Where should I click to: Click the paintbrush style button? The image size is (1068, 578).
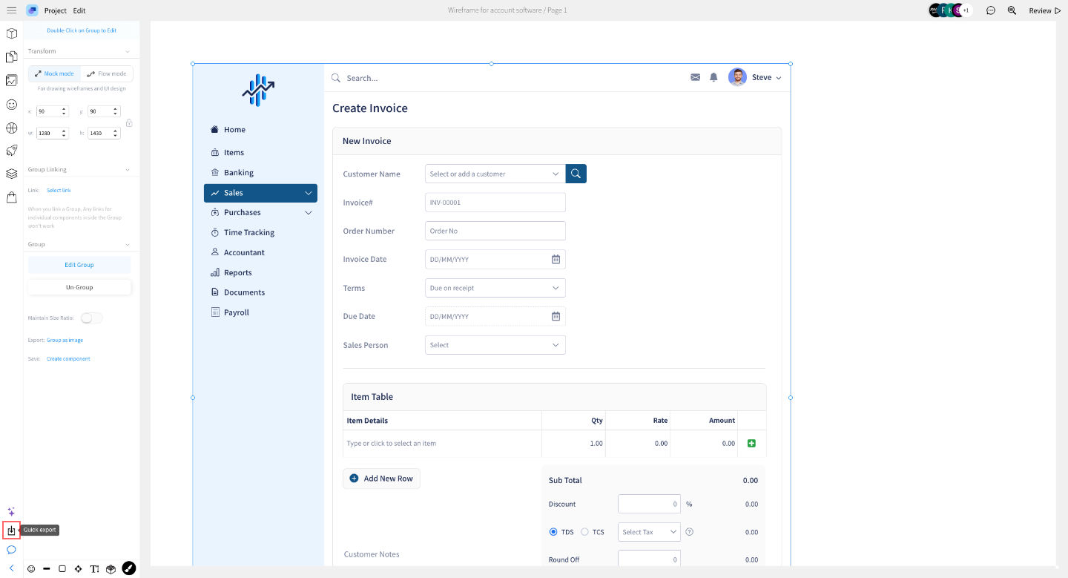[129, 568]
